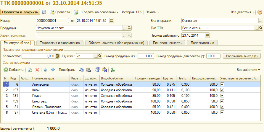Open Область действия (без ограничений) tab
This screenshot has height=132, width=264.
point(116,43)
